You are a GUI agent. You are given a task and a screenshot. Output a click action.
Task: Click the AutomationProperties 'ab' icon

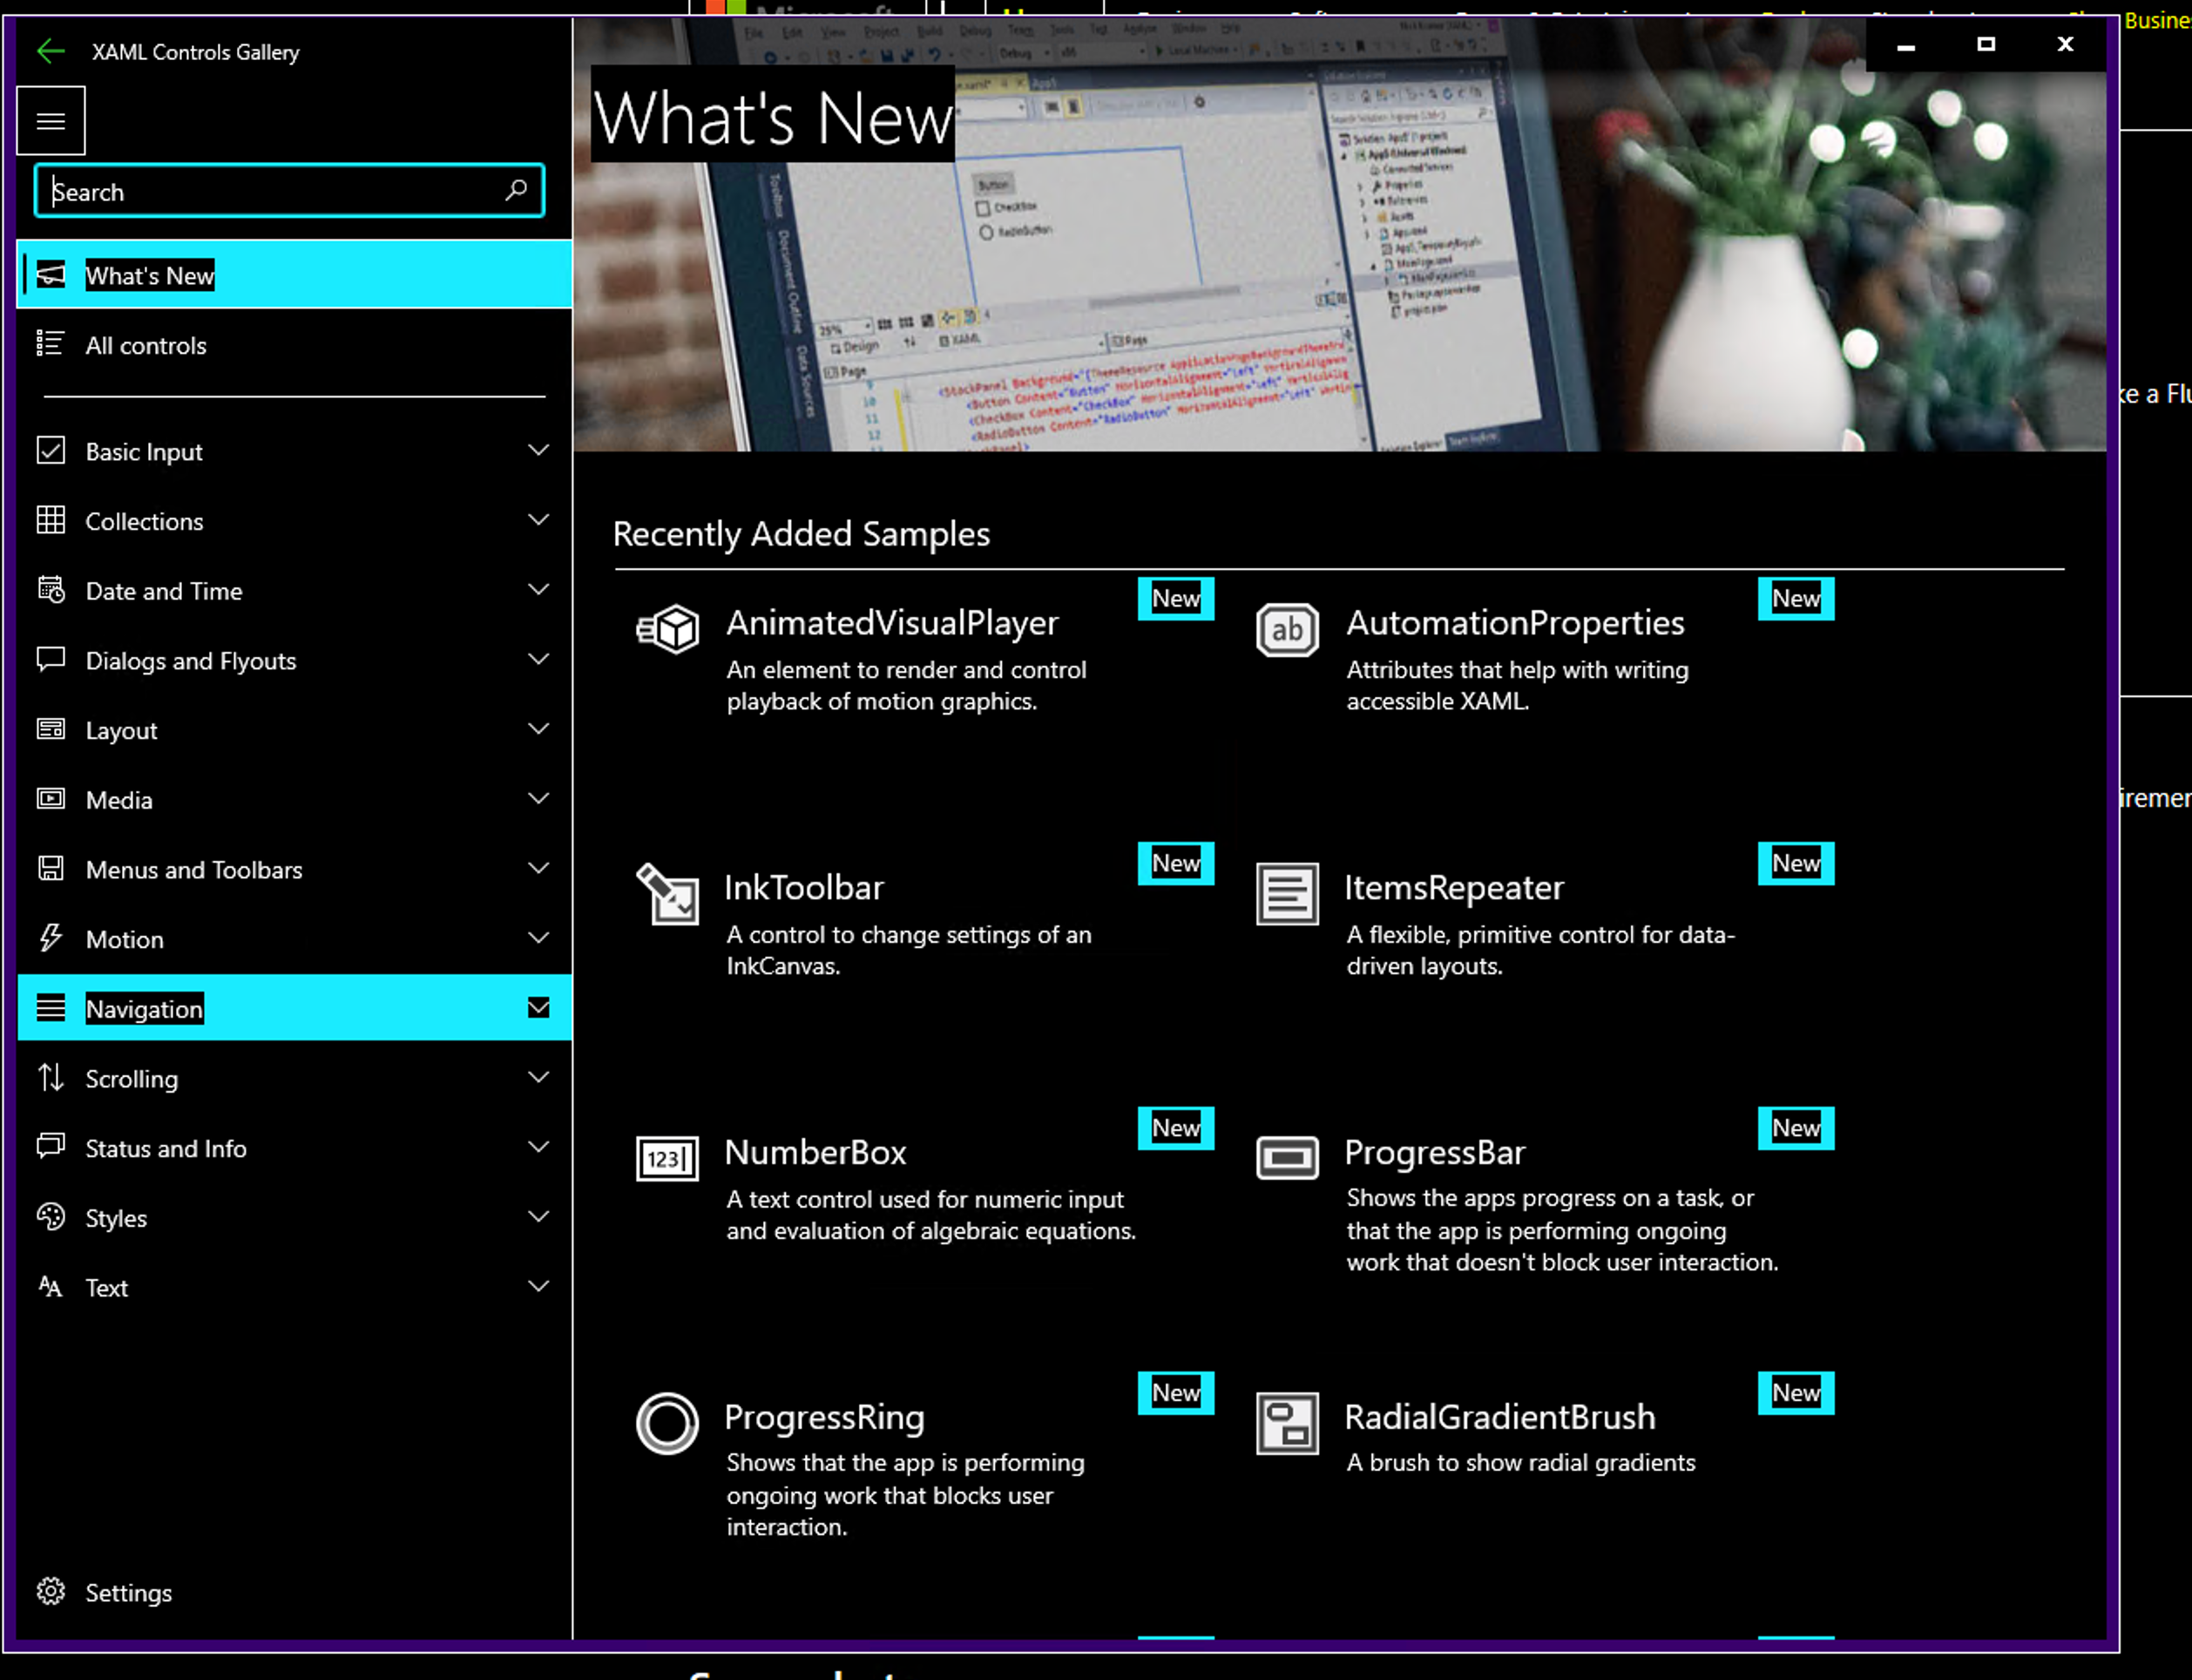[1288, 629]
